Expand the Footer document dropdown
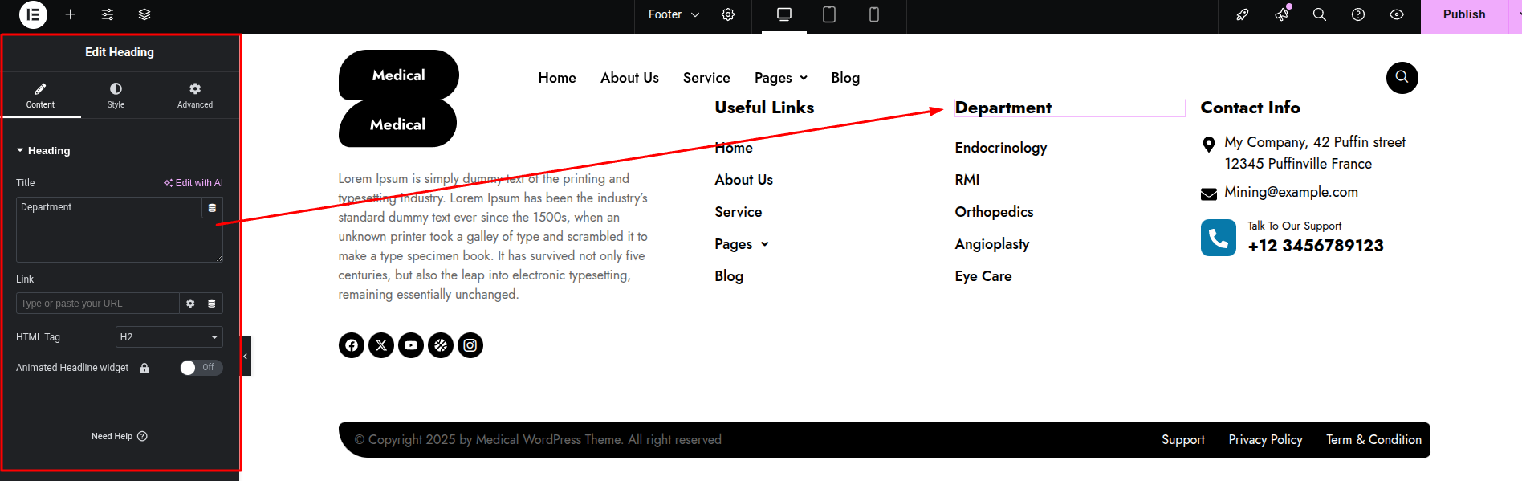 [x=674, y=14]
